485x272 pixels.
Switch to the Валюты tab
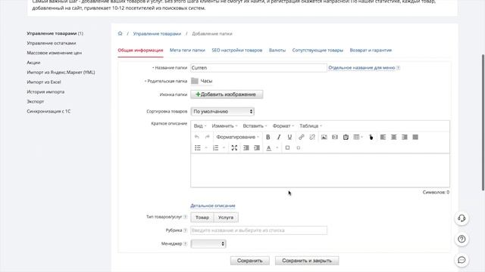[x=277, y=51]
